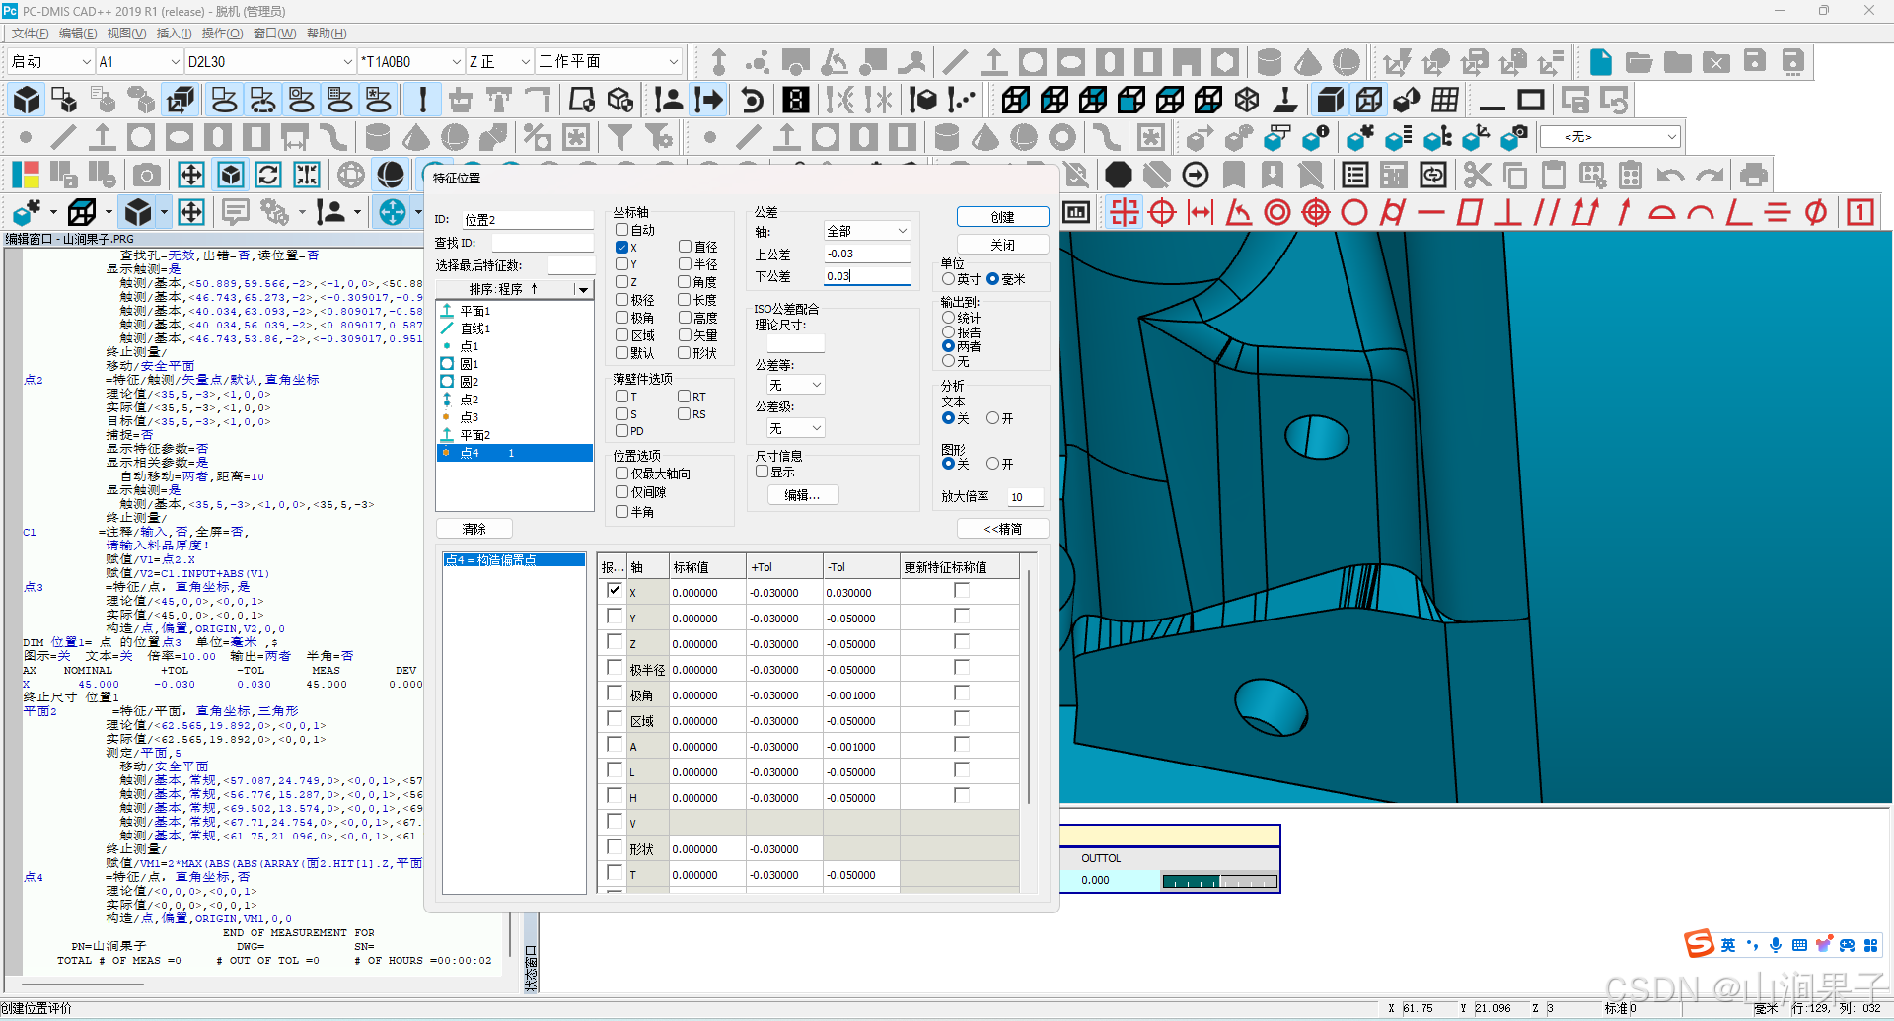The image size is (1894, 1021).
Task: Enable the 自动 axis checkbox
Action: point(622,230)
